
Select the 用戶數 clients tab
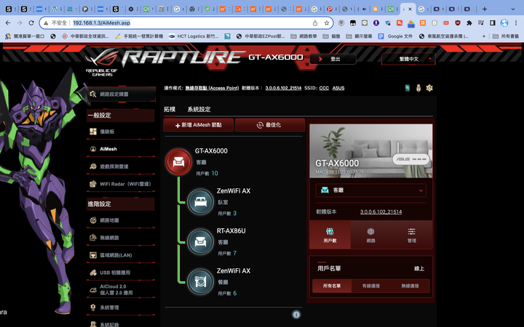pyautogui.click(x=330, y=235)
